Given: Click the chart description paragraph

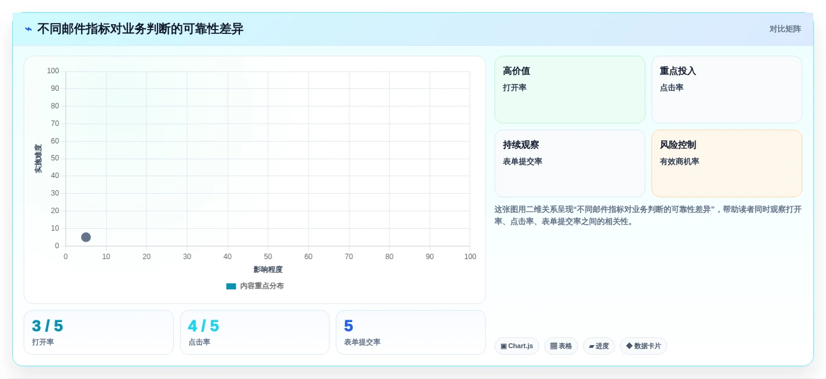Looking at the screenshot, I should click(648, 216).
